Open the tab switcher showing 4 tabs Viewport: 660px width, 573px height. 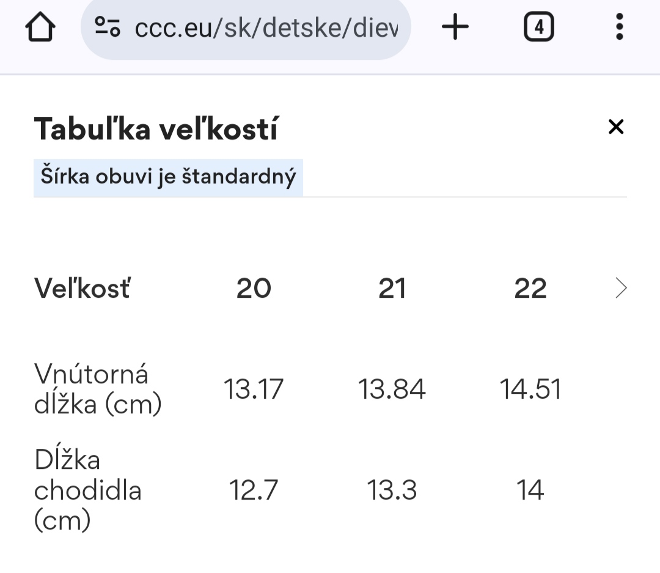coord(538,28)
